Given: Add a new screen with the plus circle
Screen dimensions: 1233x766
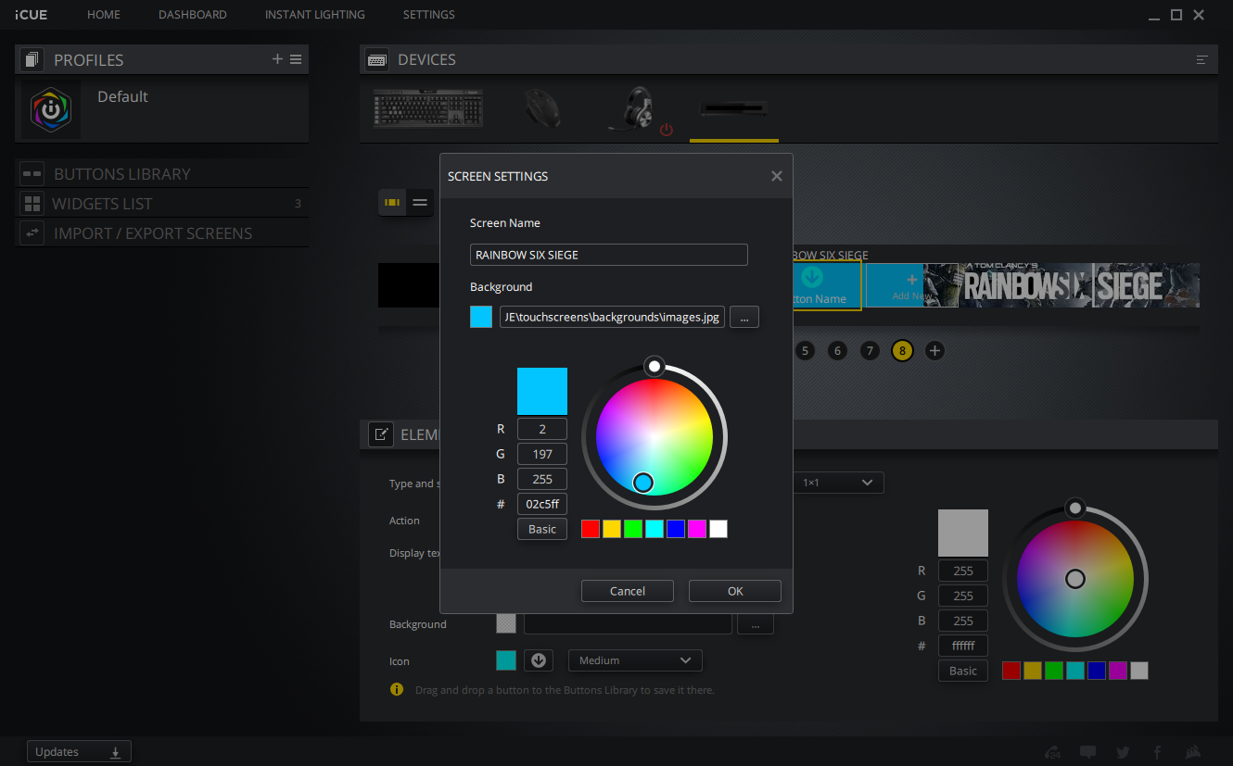Looking at the screenshot, I should [934, 351].
